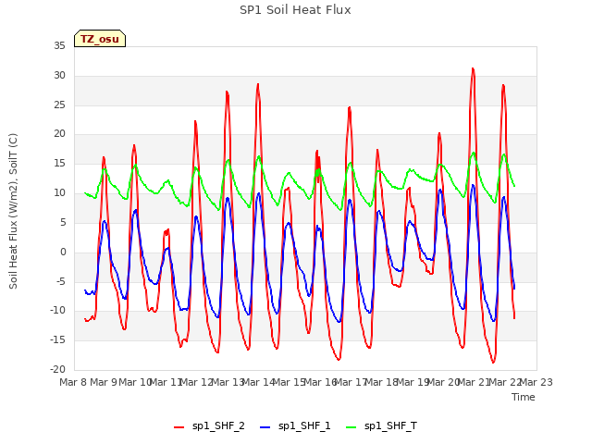This screenshot has height=444, width=592.
Task: Click the -15 y-axis tick label
Action: pyautogui.click(x=58, y=339)
